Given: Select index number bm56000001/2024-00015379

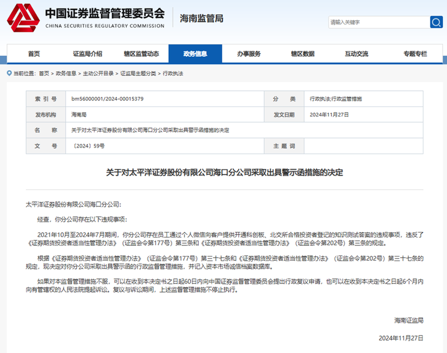Looking at the screenshot, I should [107, 99].
